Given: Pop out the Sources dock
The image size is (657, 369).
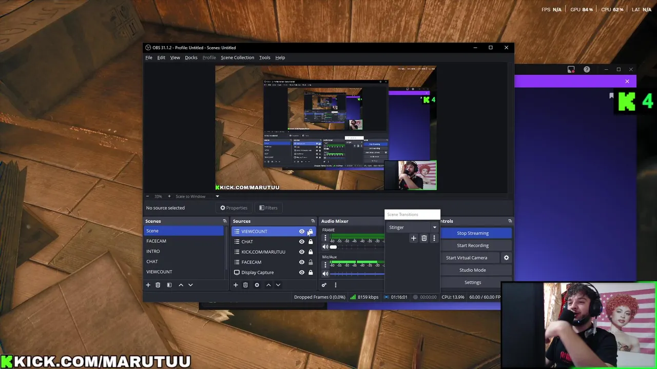Looking at the screenshot, I should point(313,221).
